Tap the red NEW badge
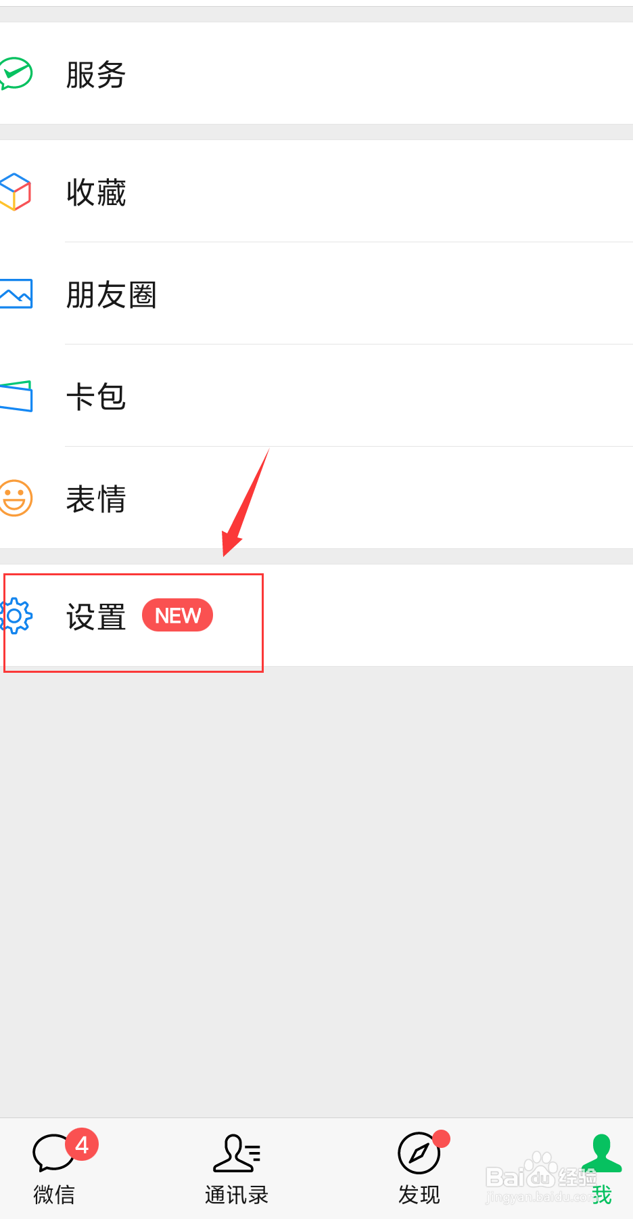 177,615
